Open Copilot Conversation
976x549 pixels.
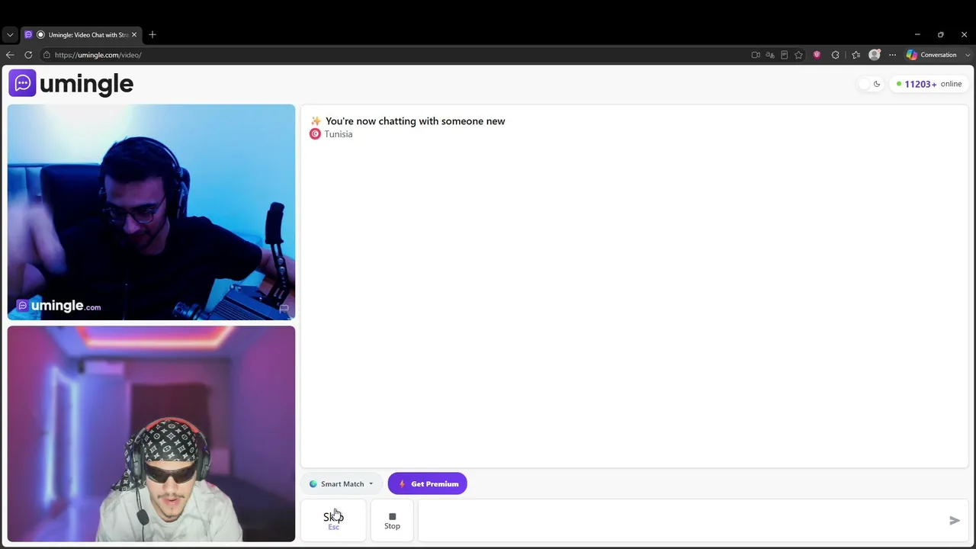click(x=931, y=55)
